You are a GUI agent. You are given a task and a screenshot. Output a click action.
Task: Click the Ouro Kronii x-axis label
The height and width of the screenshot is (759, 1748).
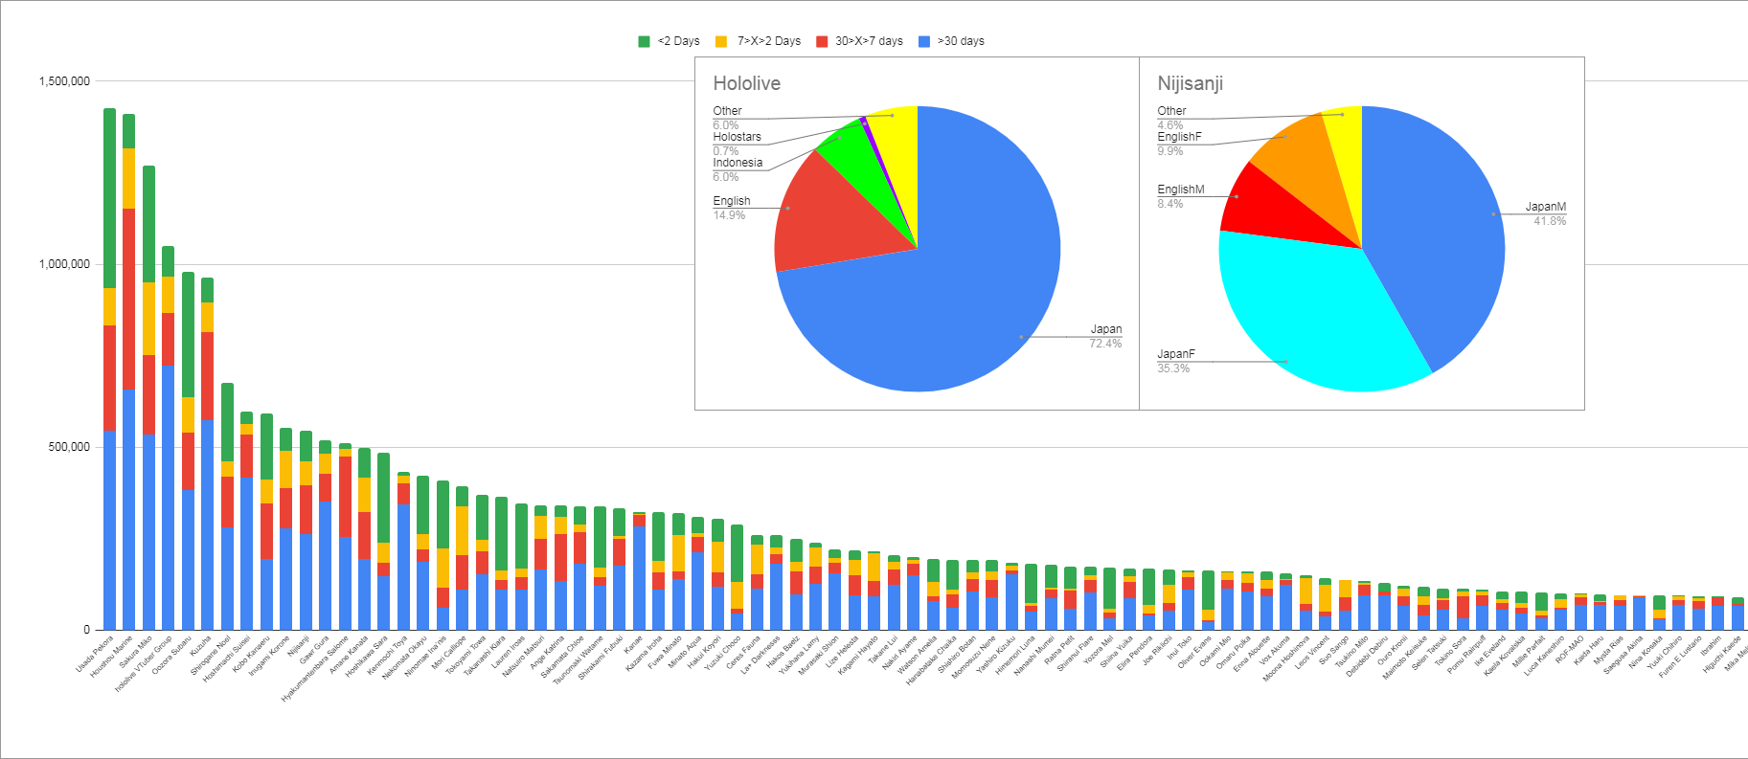point(1393,652)
